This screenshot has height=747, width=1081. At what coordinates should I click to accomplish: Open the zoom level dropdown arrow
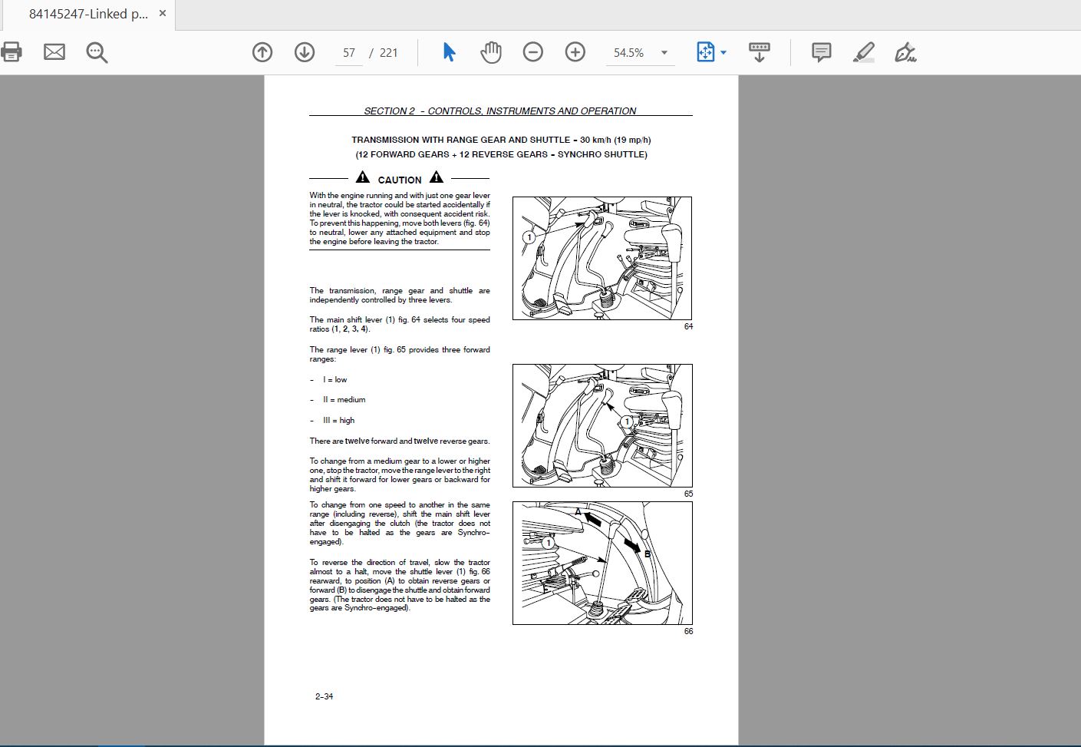tap(664, 53)
